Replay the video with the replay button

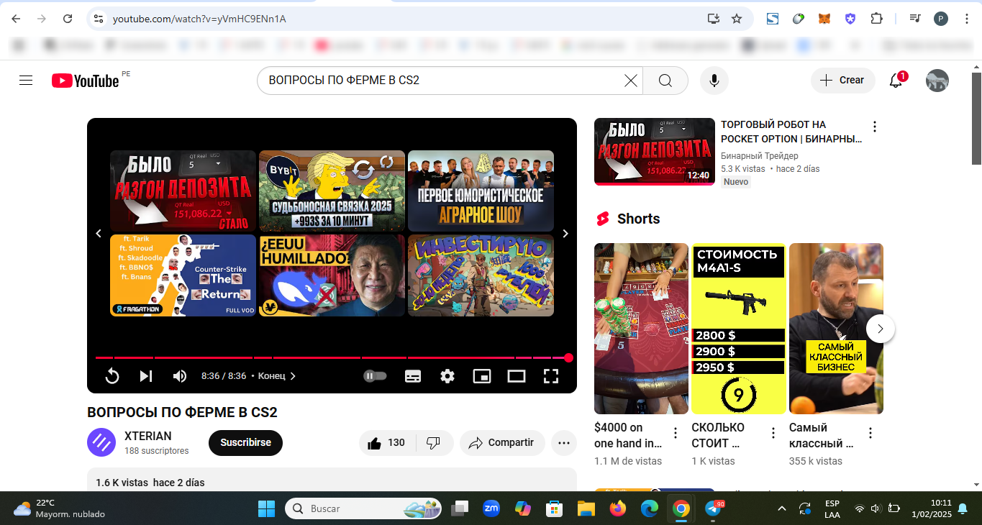coord(112,376)
